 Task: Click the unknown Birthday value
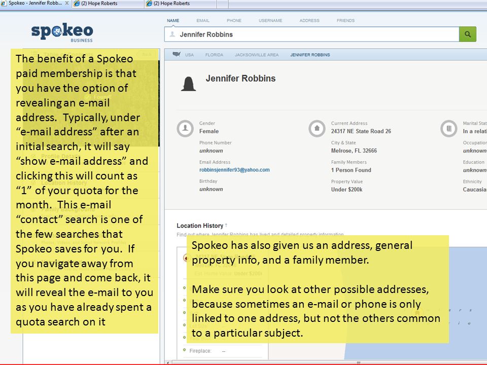click(211, 189)
